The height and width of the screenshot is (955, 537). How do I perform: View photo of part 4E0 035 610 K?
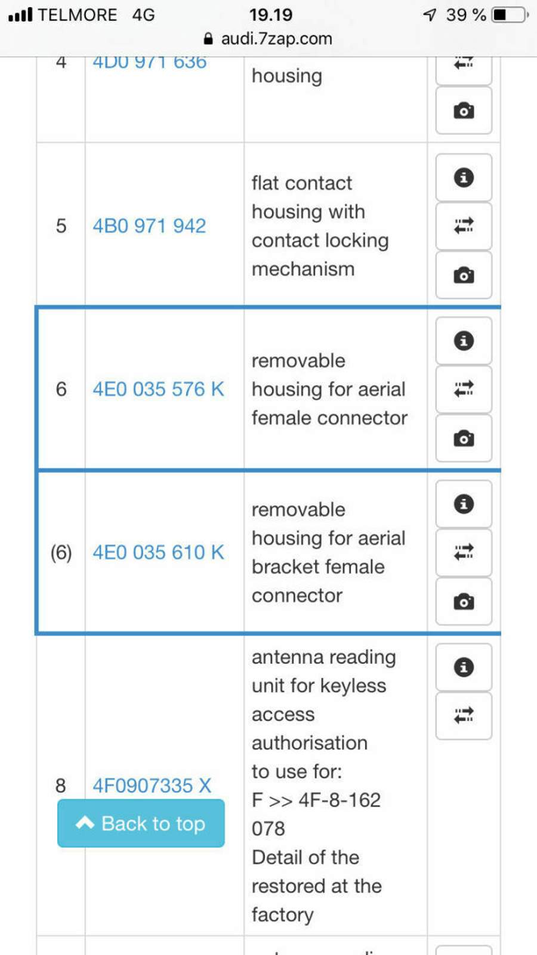(x=464, y=601)
